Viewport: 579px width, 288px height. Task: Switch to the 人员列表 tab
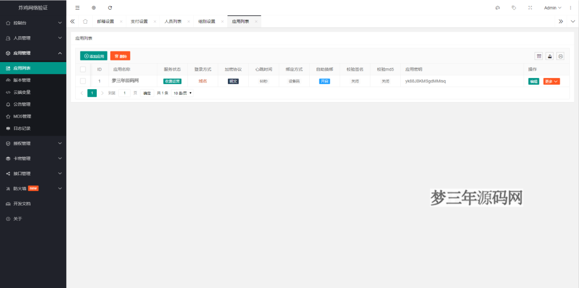click(x=173, y=21)
